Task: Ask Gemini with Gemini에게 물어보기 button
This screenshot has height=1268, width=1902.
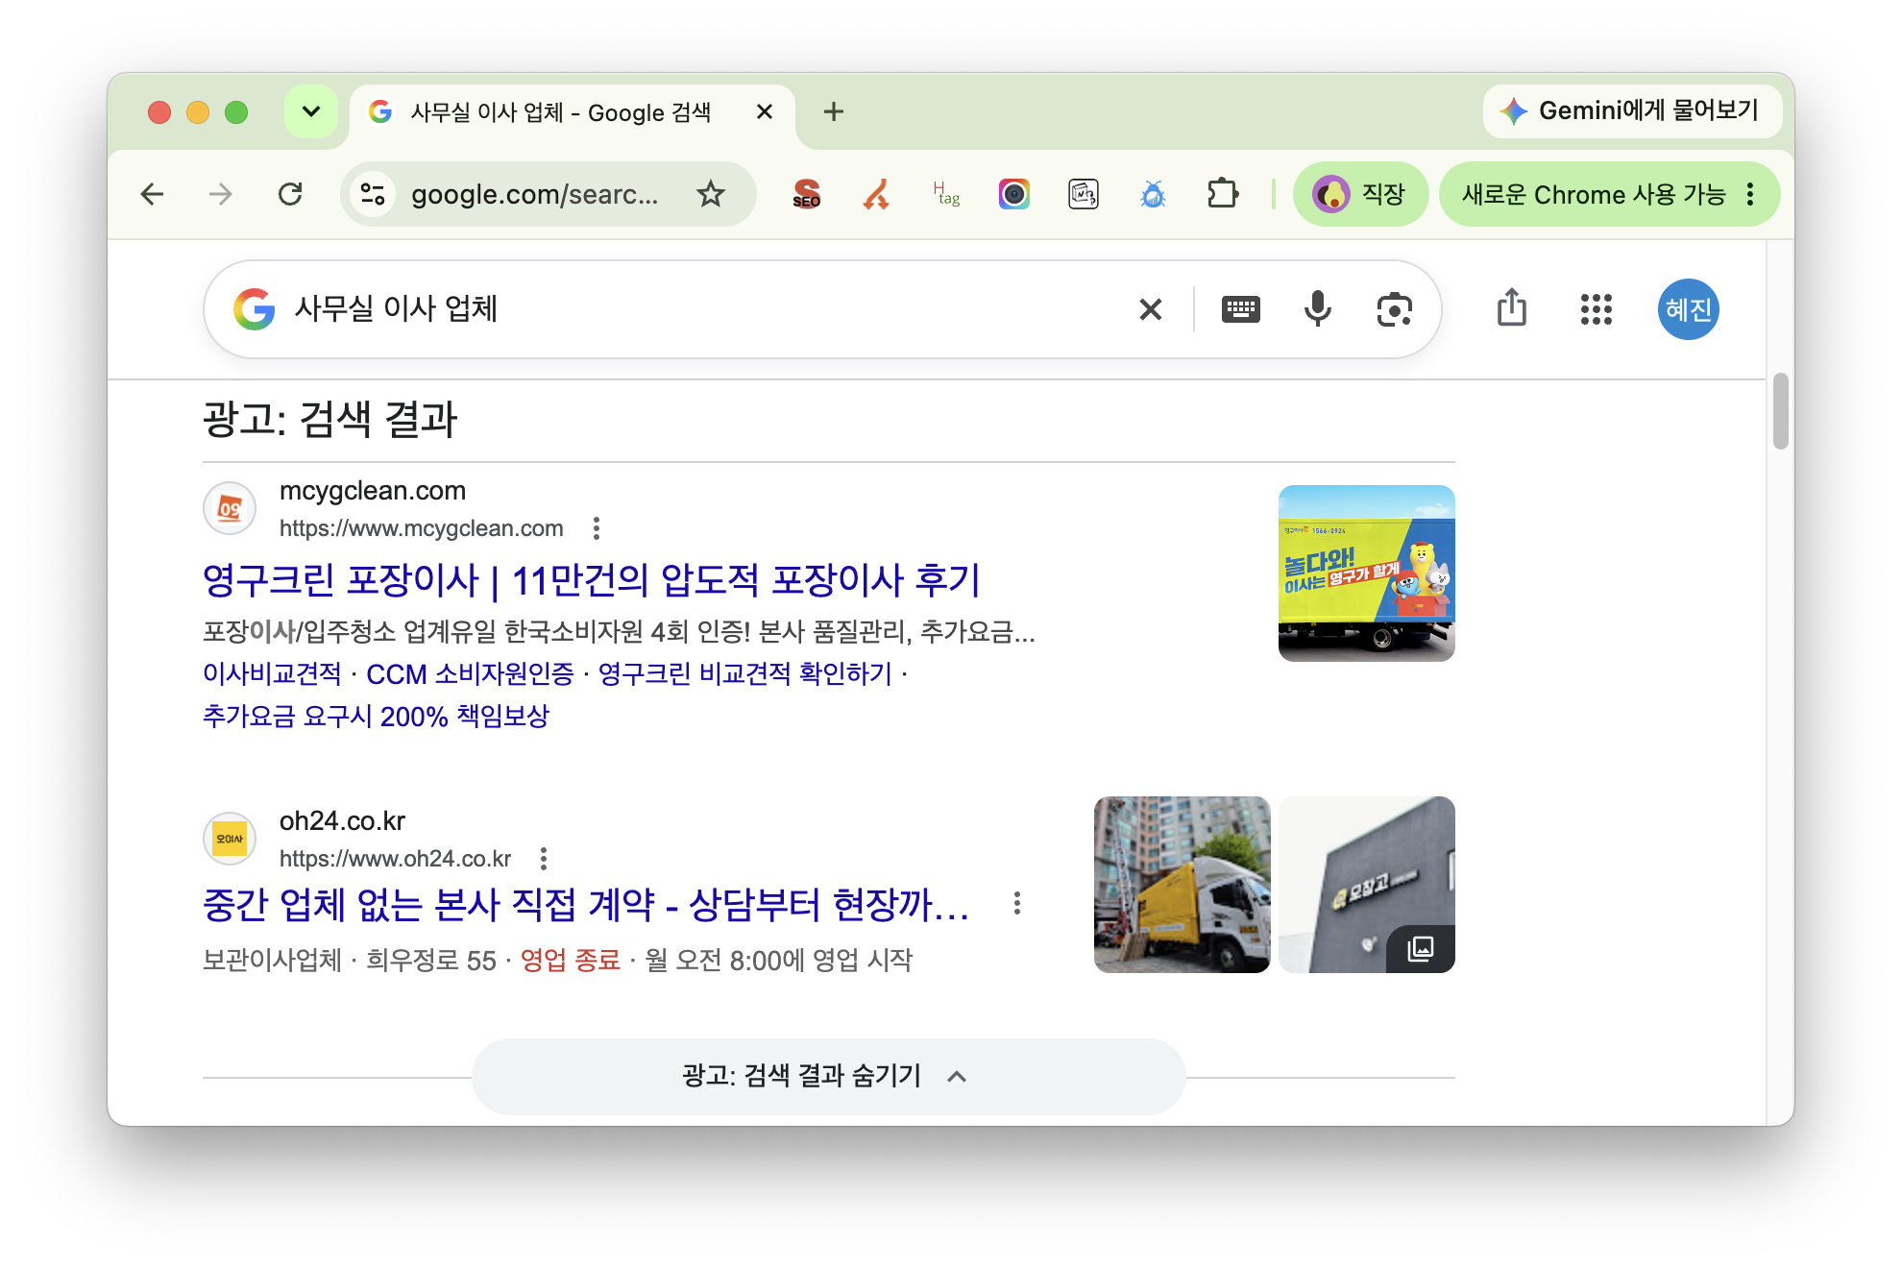Action: tap(1632, 110)
